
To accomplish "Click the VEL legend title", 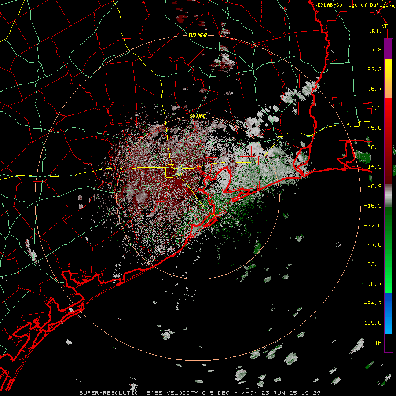I will (x=386, y=26).
